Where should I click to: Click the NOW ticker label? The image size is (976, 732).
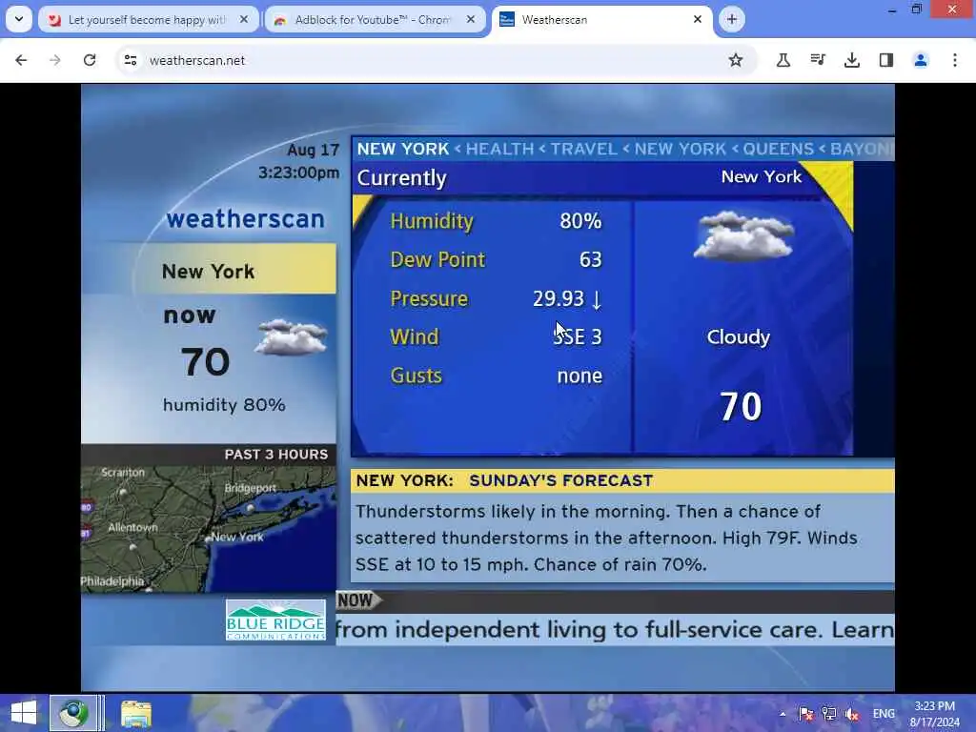coord(357,600)
